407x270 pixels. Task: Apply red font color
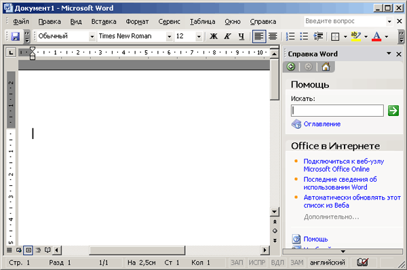(x=376, y=37)
